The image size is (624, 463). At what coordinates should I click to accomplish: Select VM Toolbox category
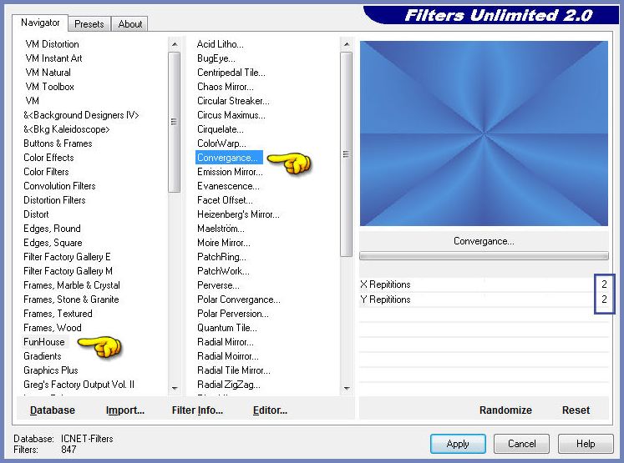pyautogui.click(x=50, y=87)
